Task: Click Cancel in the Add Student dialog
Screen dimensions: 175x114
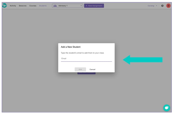Action: [x=93, y=69]
